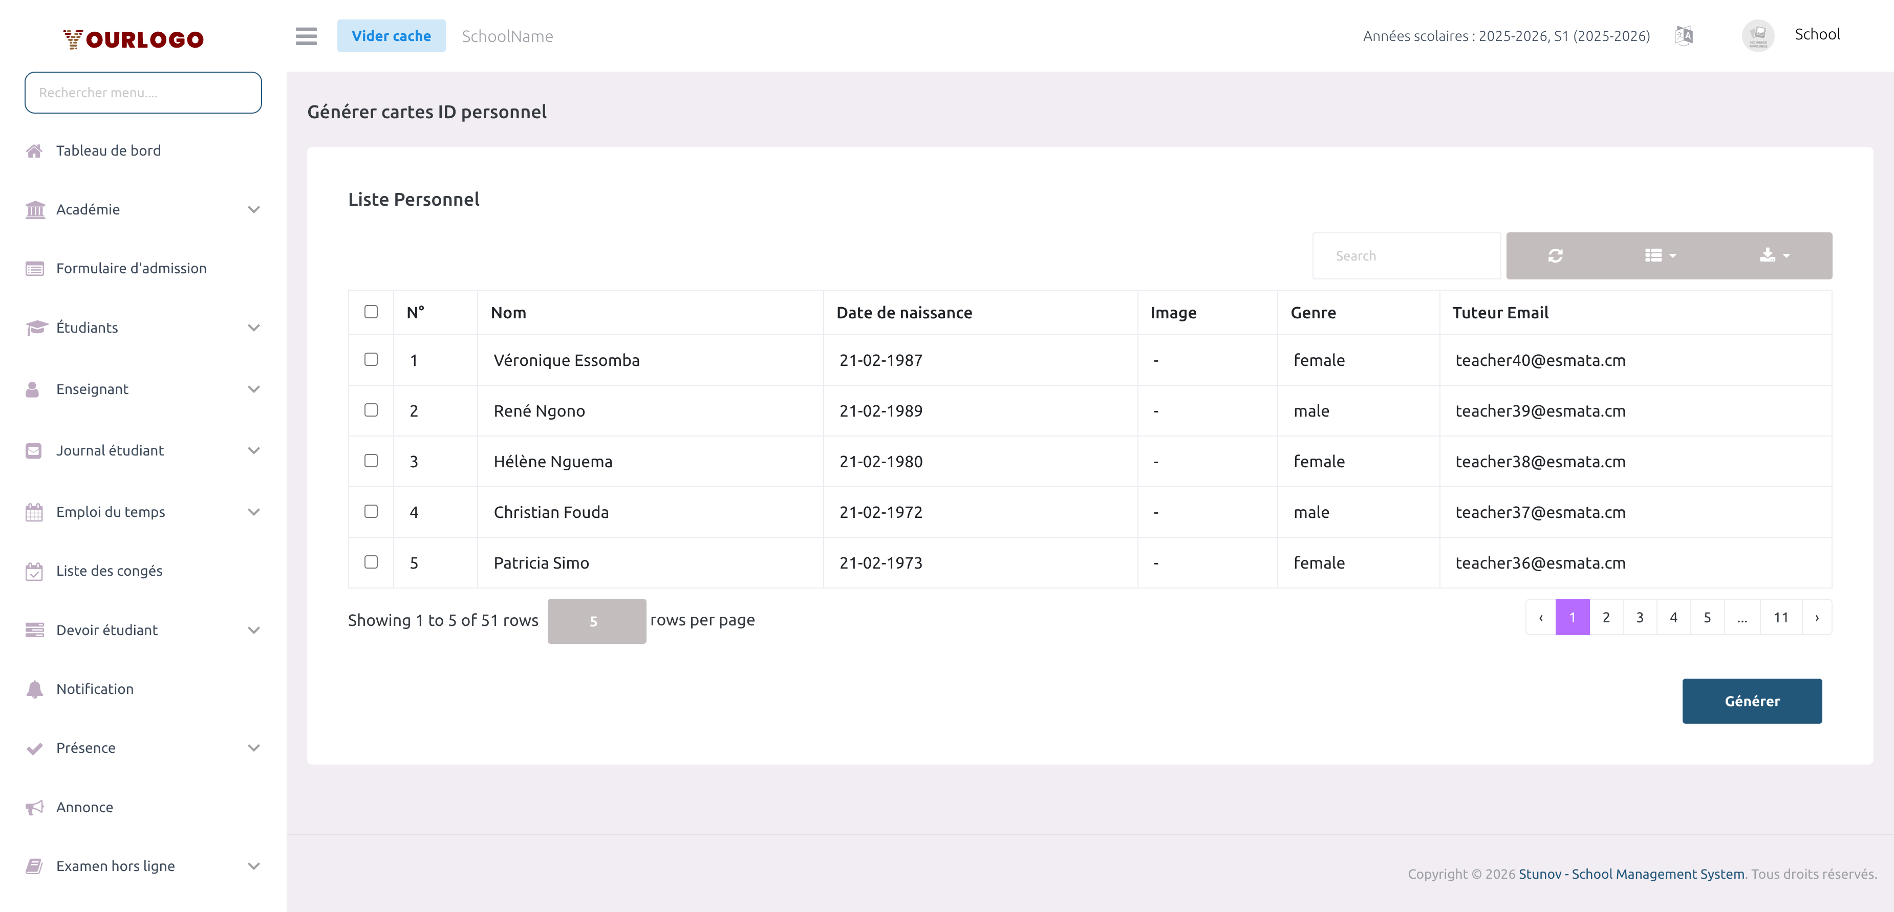Click the Tableau de bord home icon
Screen dimensions: 1894x912
(x=34, y=150)
